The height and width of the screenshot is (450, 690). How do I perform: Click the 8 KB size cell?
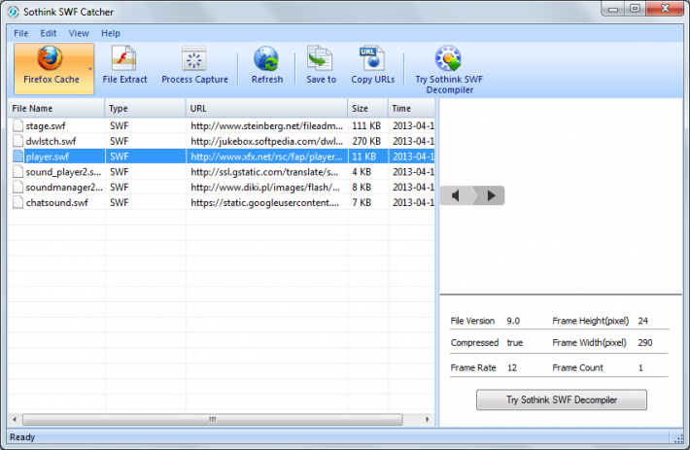click(368, 188)
